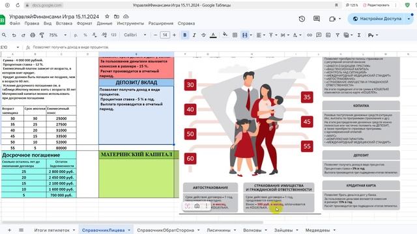Undo the last action
The width and height of the screenshot is (417, 234).
pos(14,35)
